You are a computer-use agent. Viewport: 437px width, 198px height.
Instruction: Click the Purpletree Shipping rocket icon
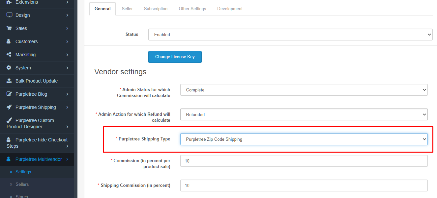pyautogui.click(x=9, y=107)
